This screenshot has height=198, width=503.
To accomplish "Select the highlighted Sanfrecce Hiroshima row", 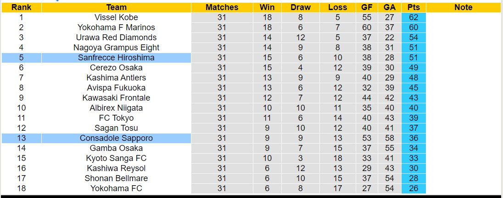I will click(x=116, y=58).
